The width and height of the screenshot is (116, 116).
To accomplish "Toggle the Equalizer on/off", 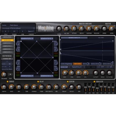I will pos(94,81).
